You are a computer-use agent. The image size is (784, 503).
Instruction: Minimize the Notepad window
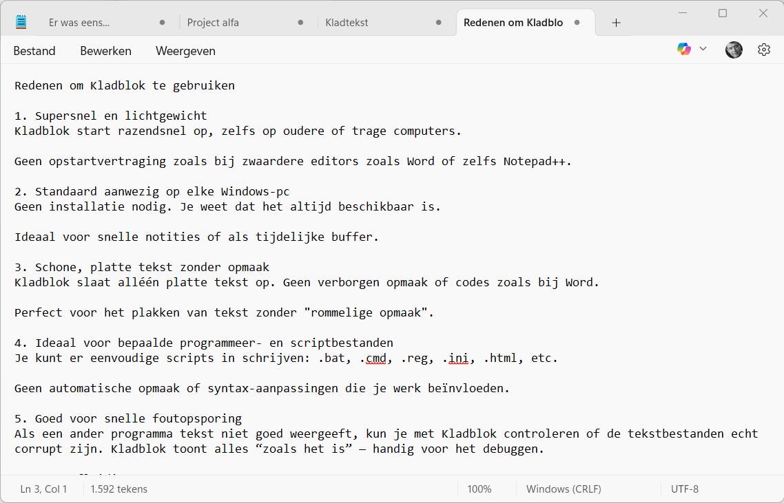coord(683,13)
